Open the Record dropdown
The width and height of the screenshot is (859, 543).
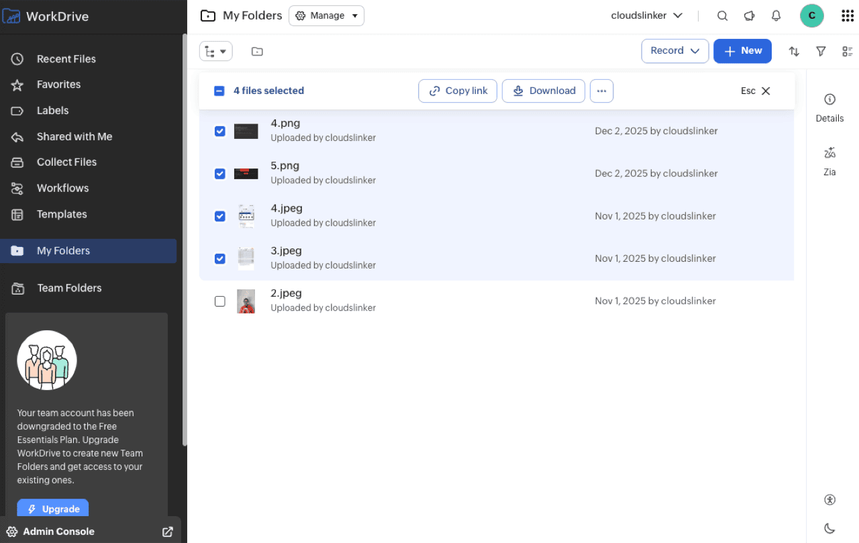click(675, 51)
